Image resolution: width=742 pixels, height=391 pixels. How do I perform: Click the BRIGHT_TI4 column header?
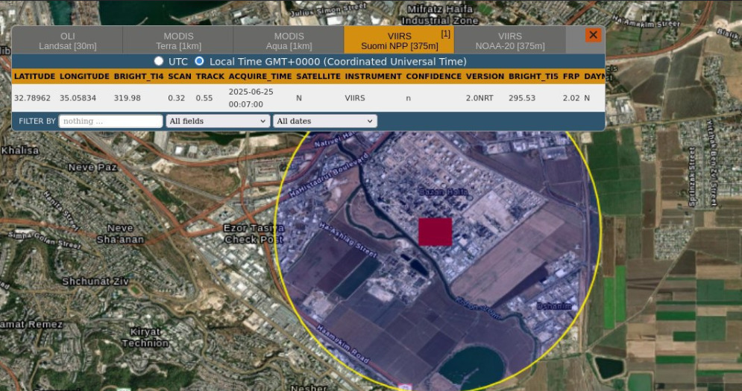point(139,76)
